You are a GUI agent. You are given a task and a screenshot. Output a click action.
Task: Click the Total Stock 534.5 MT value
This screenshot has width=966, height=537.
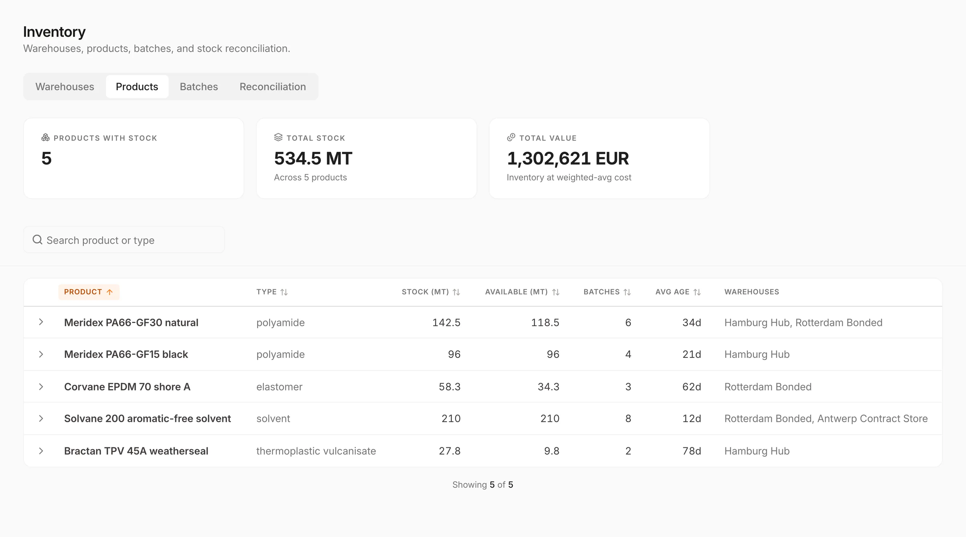313,158
